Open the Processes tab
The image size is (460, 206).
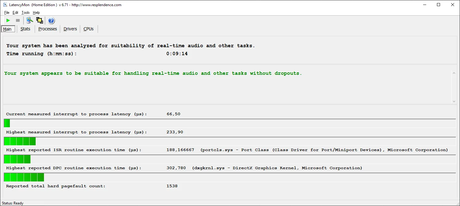(x=48, y=29)
